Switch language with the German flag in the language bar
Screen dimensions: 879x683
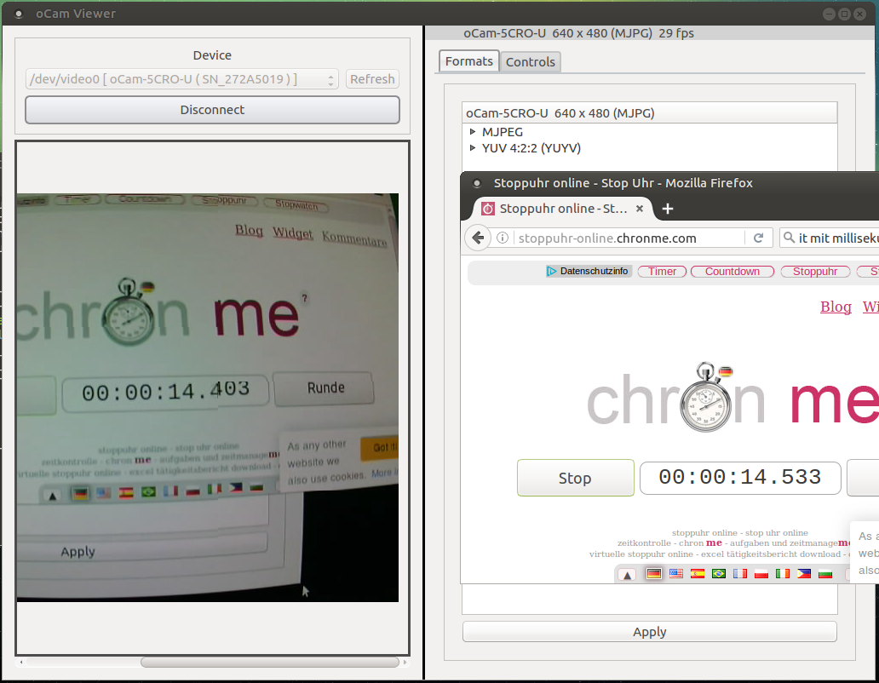click(653, 574)
